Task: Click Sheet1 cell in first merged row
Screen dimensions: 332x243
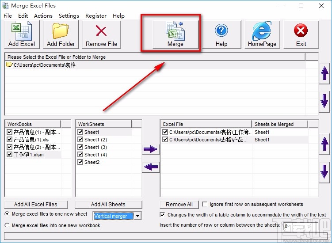Action: click(262, 132)
